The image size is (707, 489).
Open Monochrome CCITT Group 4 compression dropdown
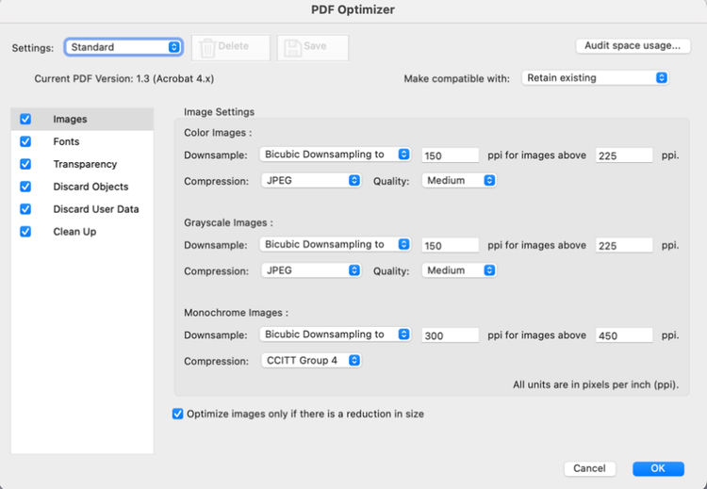pos(311,360)
